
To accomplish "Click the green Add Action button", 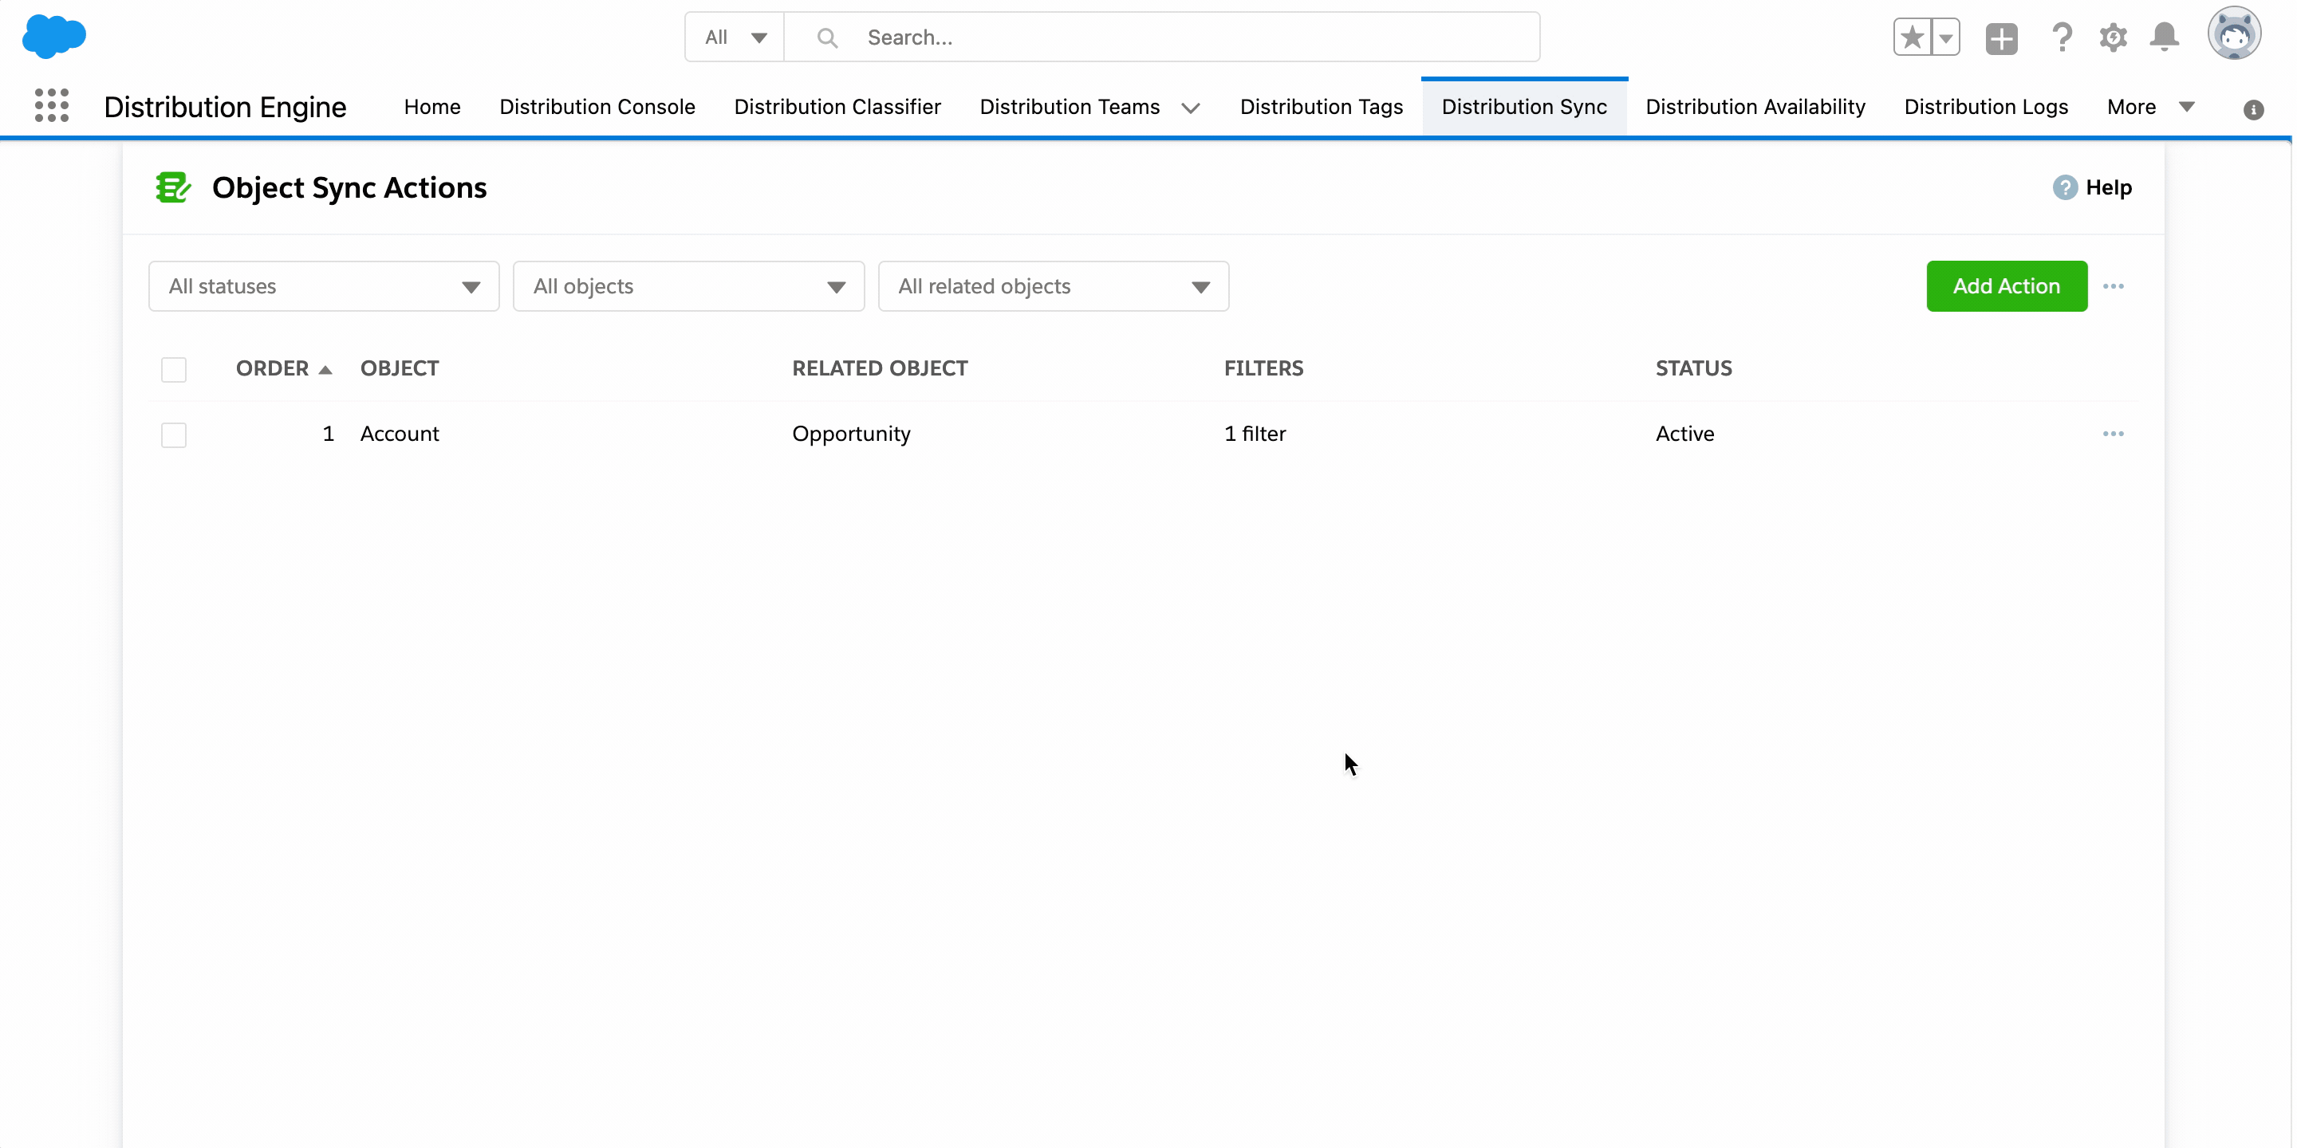I will 2007,286.
